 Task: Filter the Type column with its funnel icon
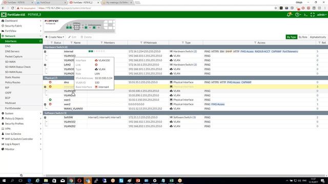182,42
